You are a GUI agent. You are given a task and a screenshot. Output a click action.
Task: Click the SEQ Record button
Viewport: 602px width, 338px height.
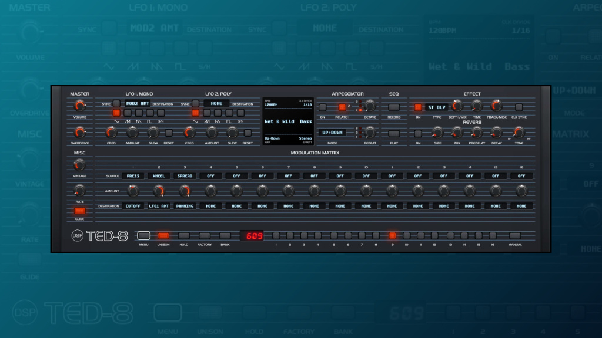(394, 107)
